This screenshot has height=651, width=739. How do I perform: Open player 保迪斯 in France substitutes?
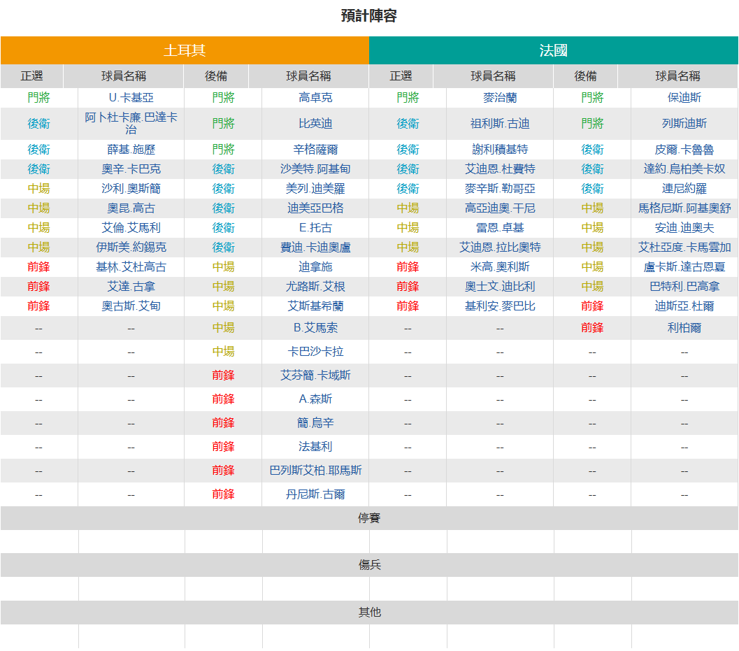coord(684,98)
